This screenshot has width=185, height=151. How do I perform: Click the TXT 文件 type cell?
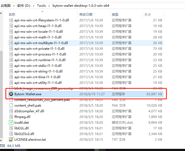click(x=119, y=139)
